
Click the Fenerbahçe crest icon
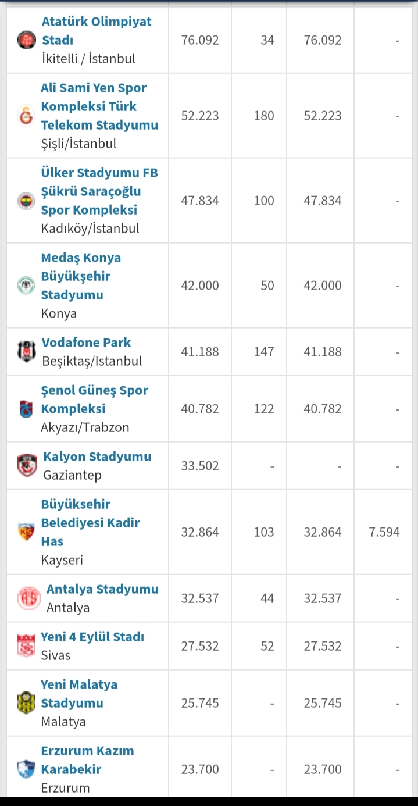[26, 201]
